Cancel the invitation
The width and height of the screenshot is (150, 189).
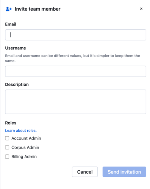(85, 172)
